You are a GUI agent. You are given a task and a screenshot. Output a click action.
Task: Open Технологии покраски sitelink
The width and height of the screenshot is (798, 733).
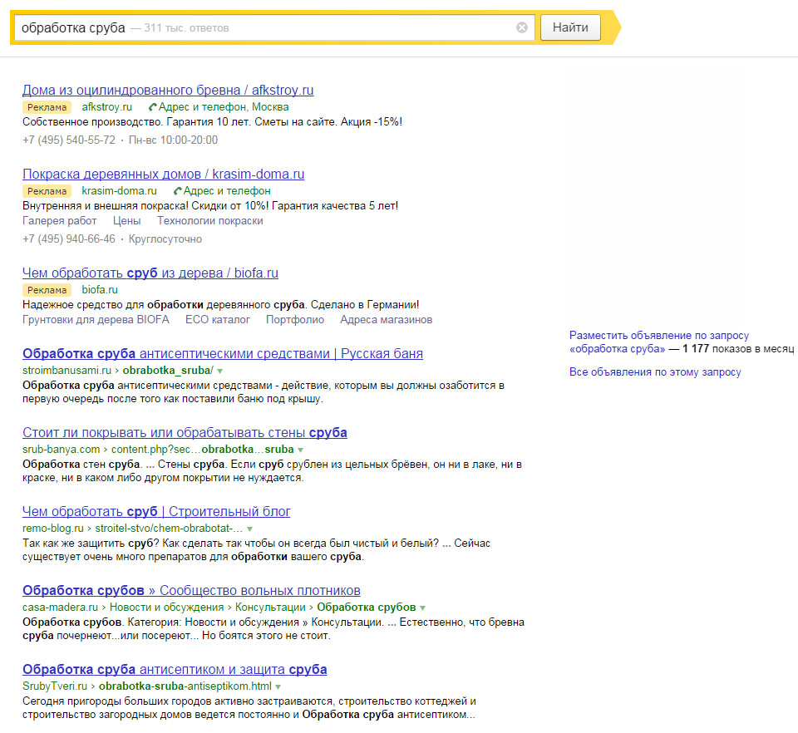point(210,221)
